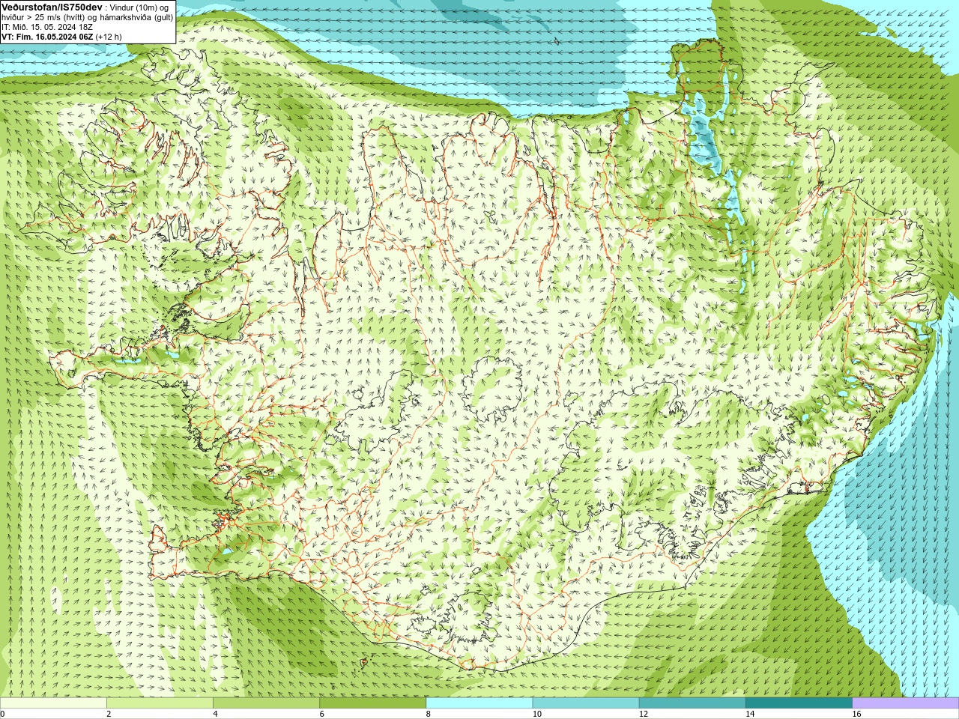Click the legend tick label 12
The width and height of the screenshot is (959, 719).
[644, 714]
